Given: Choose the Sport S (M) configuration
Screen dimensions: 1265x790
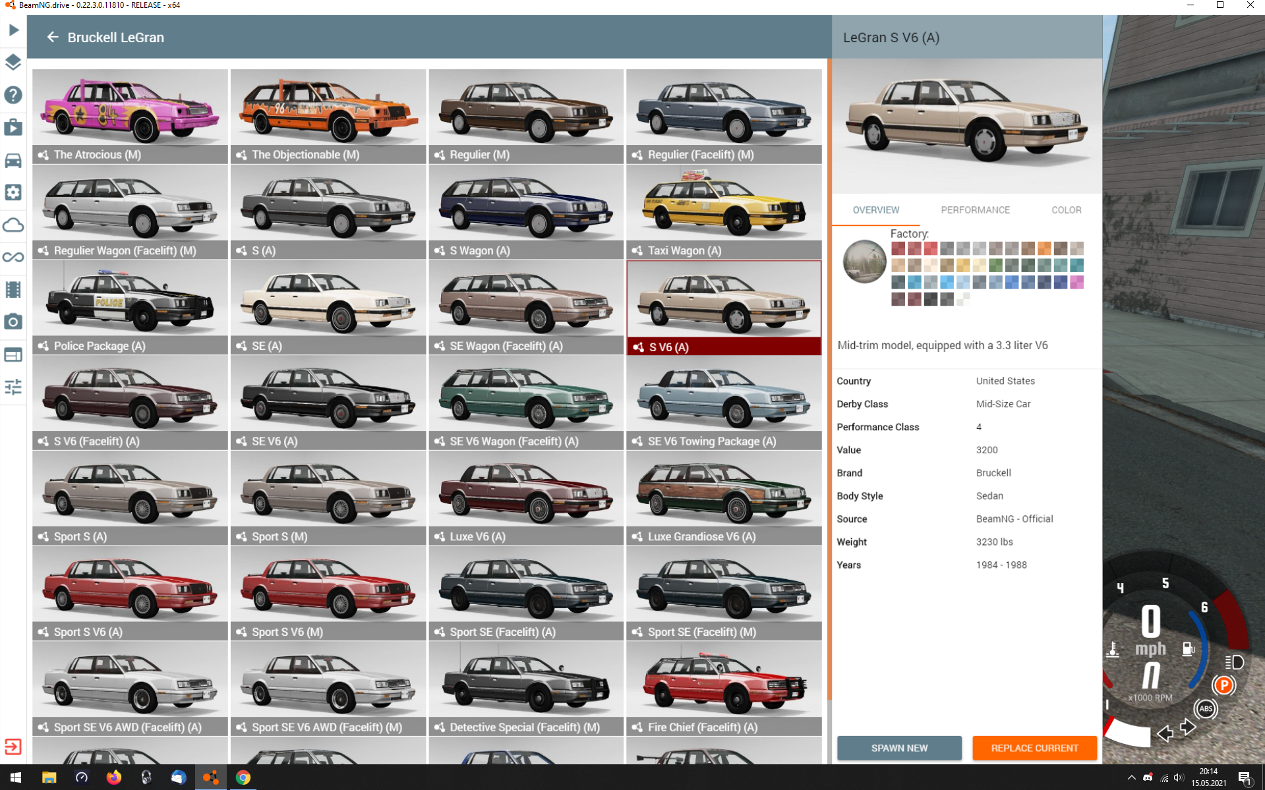Looking at the screenshot, I should [x=328, y=498].
